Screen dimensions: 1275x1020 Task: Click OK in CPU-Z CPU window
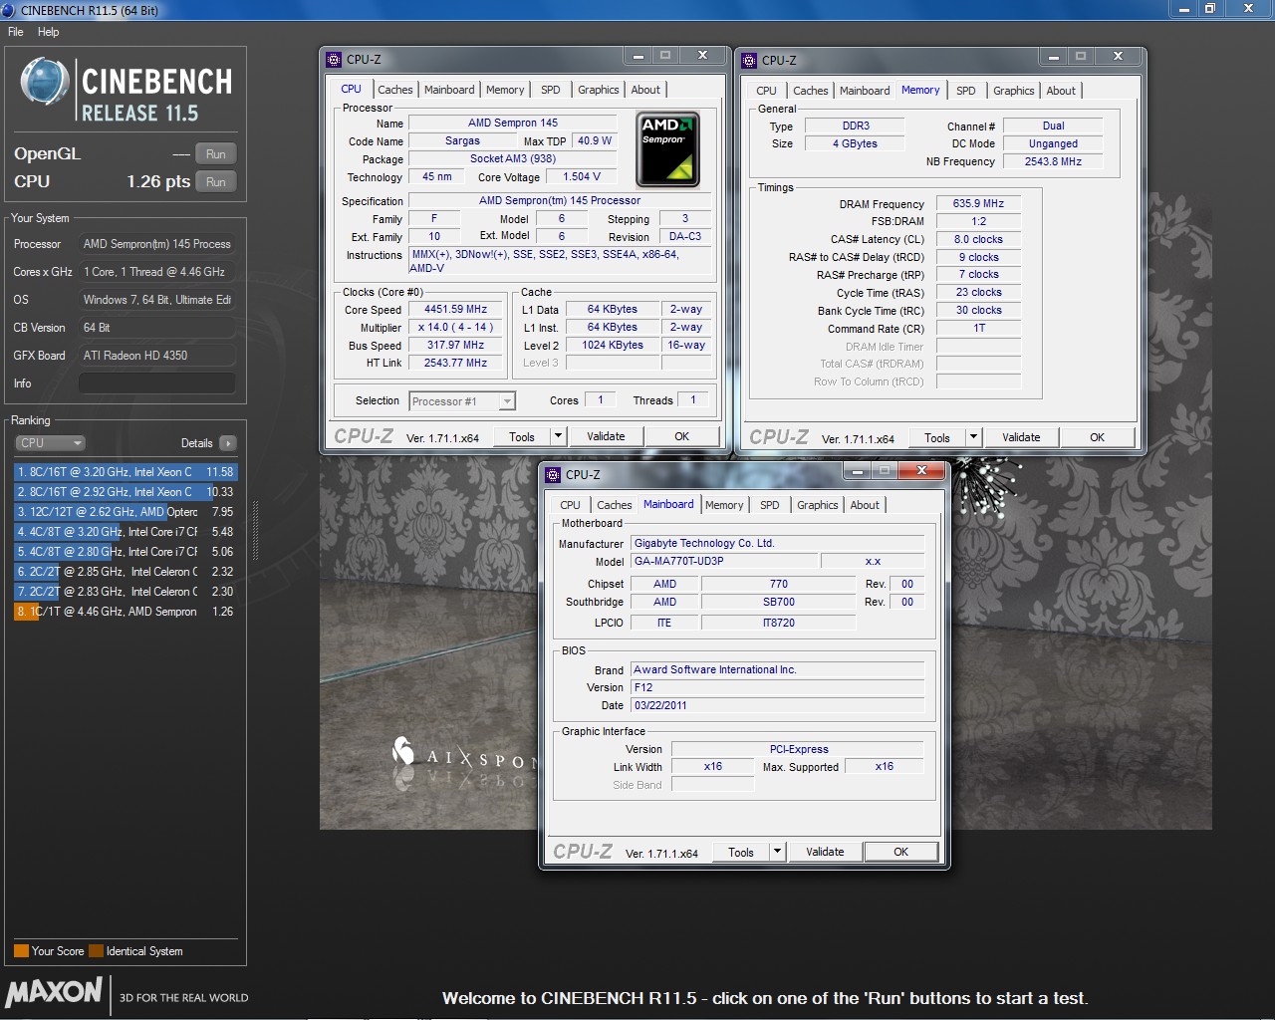click(x=681, y=436)
